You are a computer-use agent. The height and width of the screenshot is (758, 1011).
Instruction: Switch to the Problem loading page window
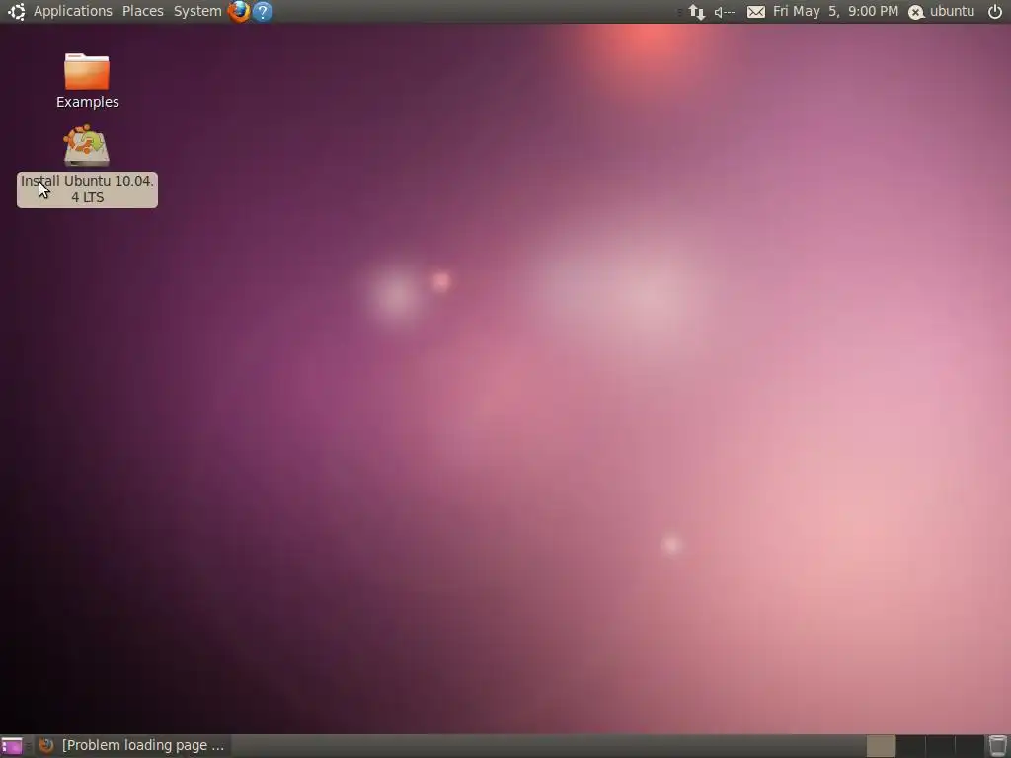click(131, 746)
